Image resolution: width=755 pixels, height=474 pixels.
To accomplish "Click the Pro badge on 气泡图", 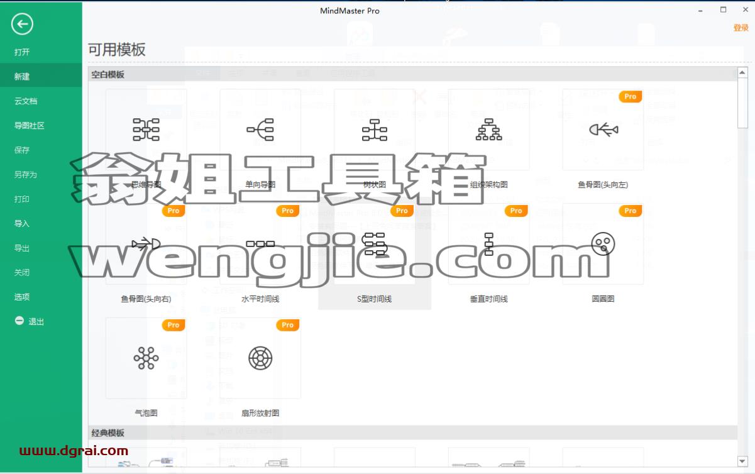I will (x=174, y=326).
